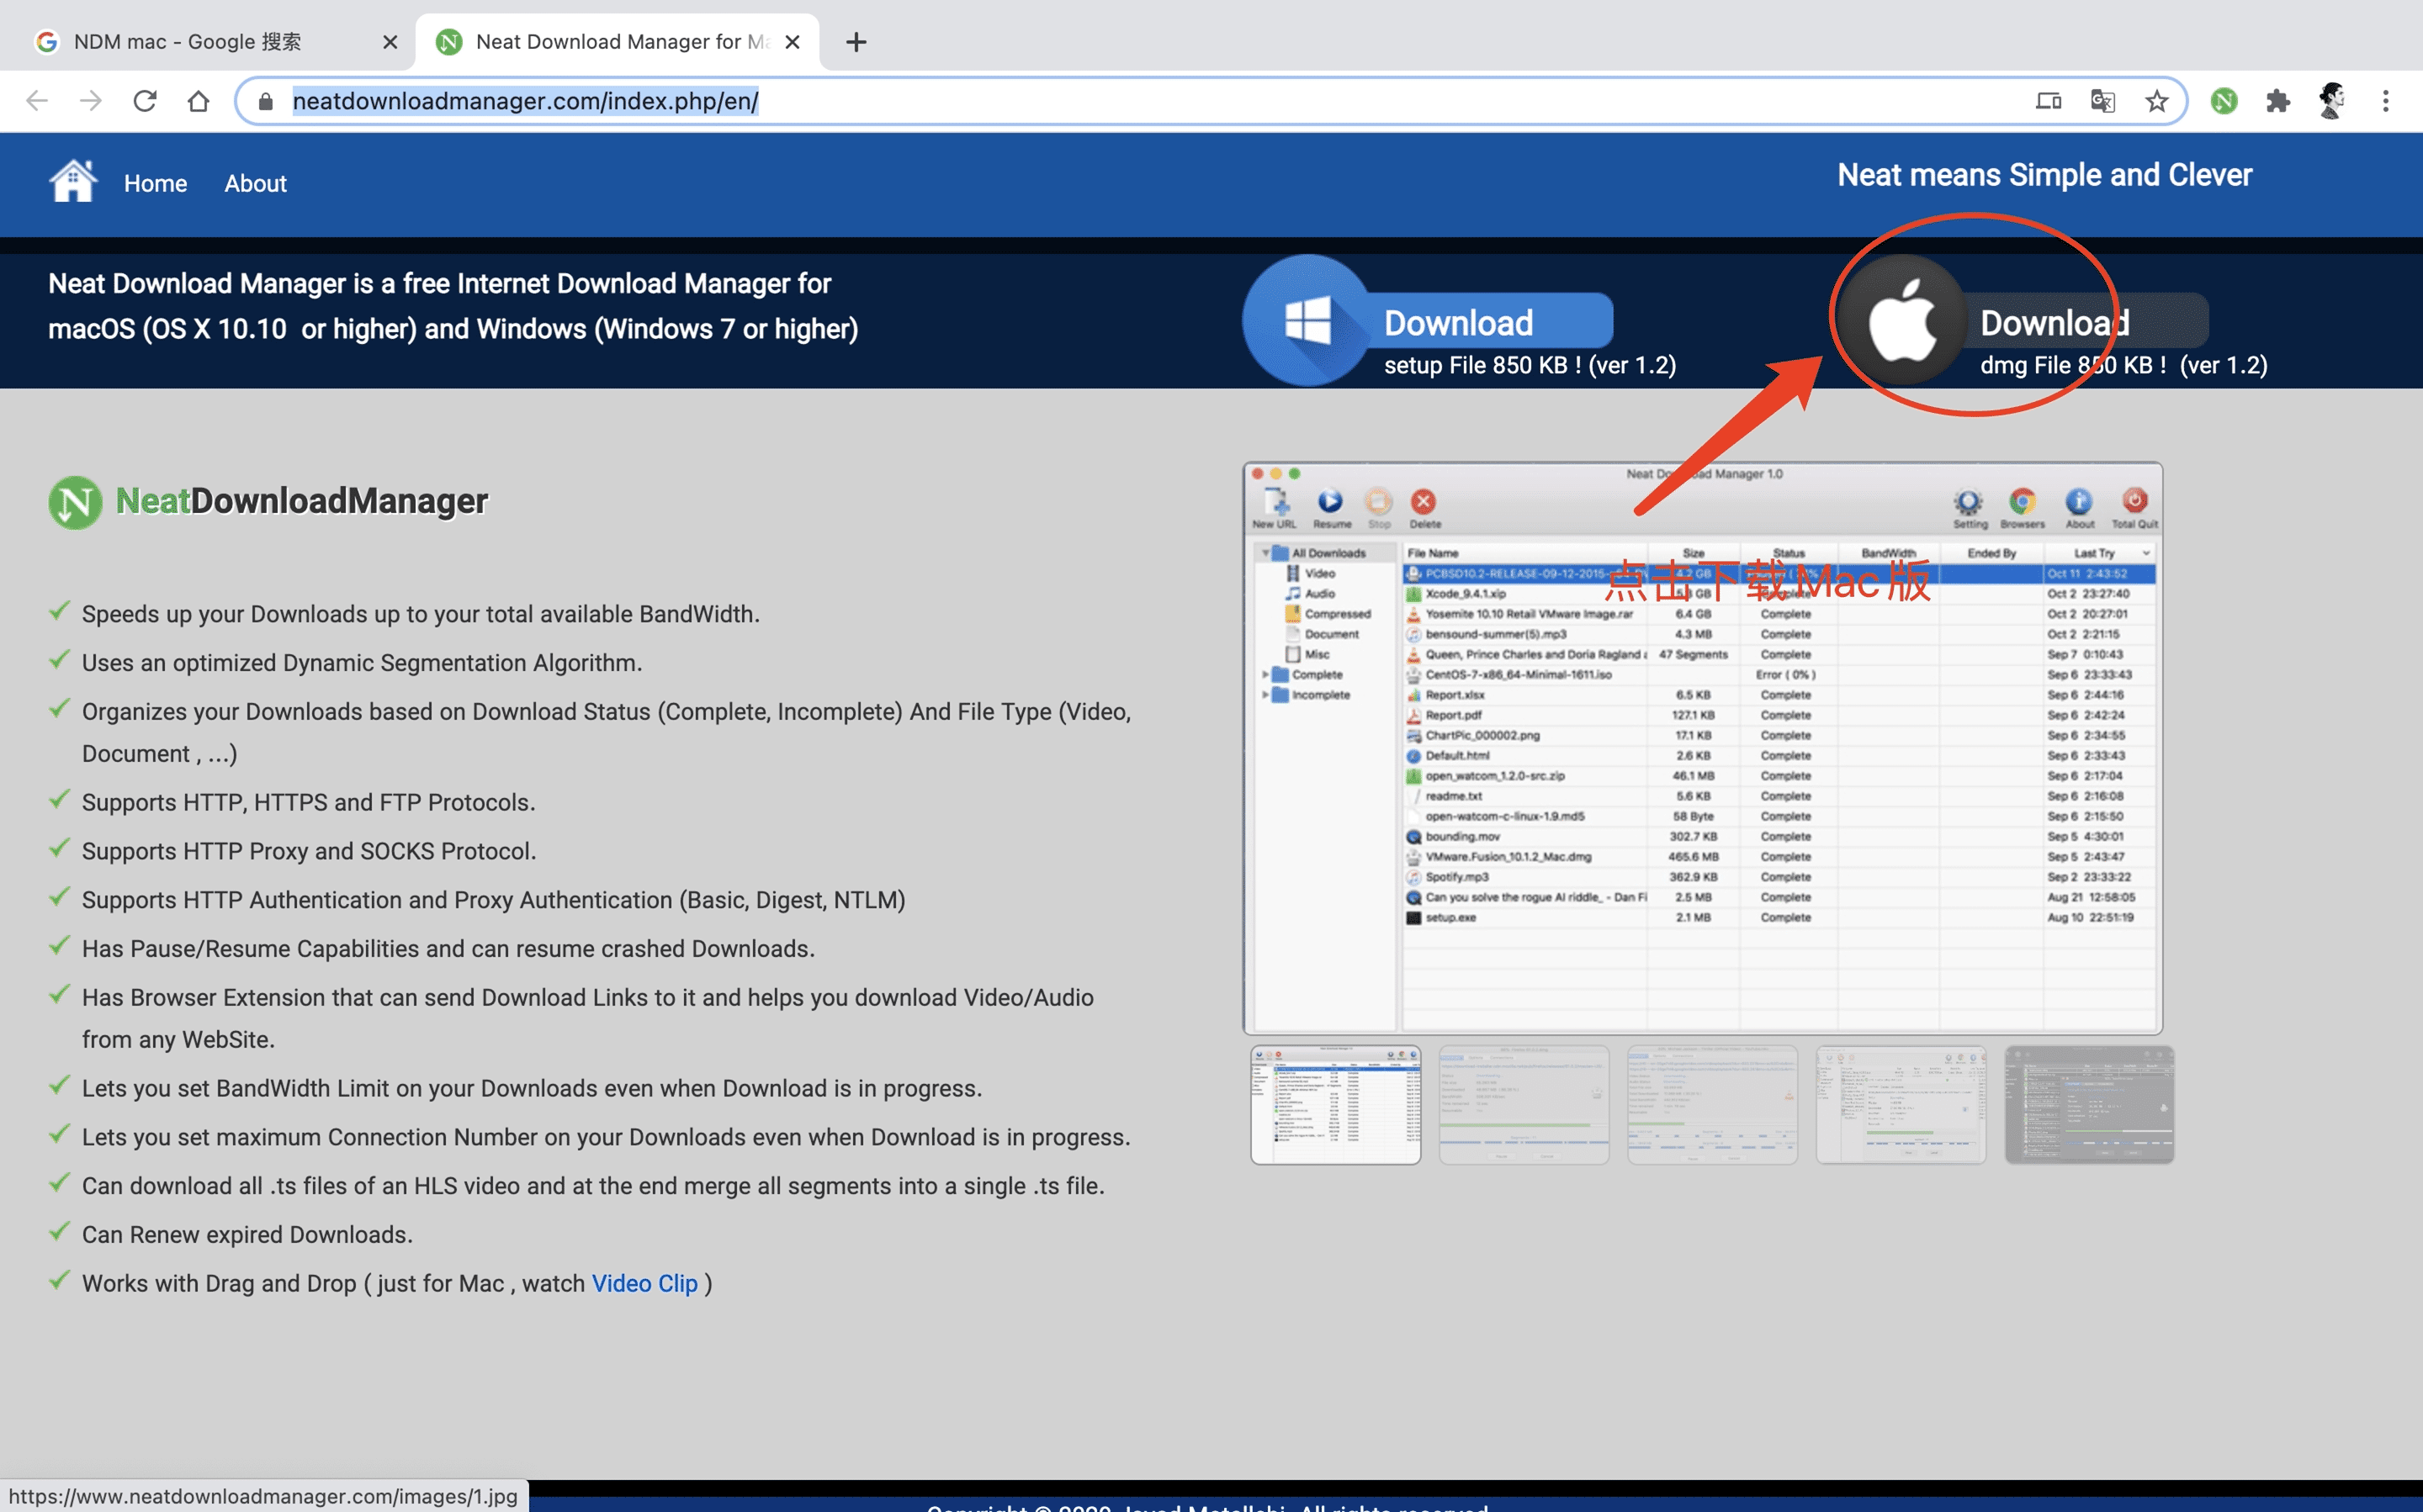The width and height of the screenshot is (2423, 1512).
Task: Click 'Can Renew expired Downloads.' text
Action: 247,1234
